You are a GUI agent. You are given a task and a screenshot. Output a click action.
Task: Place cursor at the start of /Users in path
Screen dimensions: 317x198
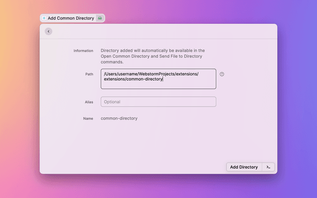(104, 74)
